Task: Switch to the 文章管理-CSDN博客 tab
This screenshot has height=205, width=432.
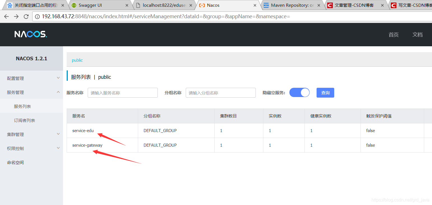Action: pyautogui.click(x=356, y=5)
